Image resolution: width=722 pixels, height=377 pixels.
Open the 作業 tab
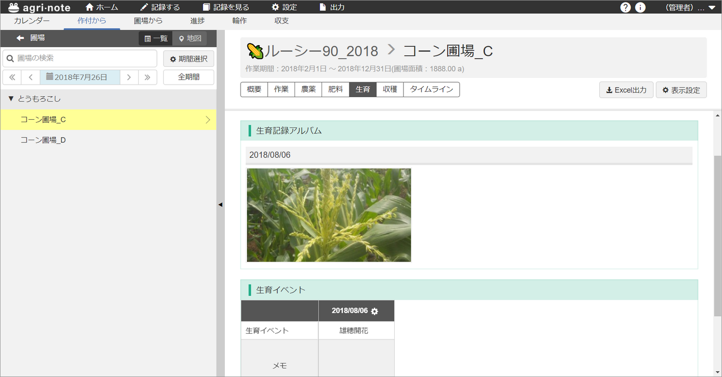pyautogui.click(x=281, y=89)
